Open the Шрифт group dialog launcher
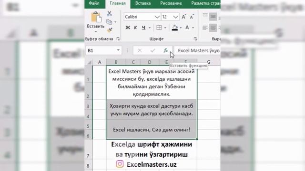The image size is (305, 171). point(195,39)
